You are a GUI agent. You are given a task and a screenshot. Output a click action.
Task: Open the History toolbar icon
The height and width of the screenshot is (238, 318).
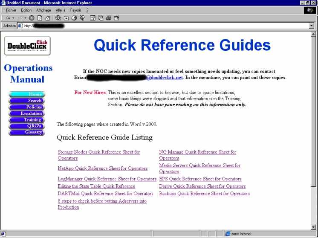tap(74, 18)
